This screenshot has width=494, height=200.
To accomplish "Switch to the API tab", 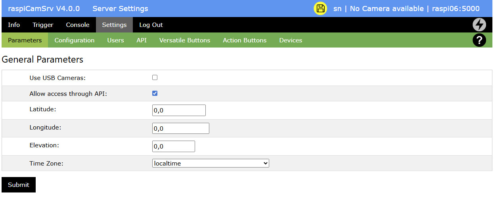I will (142, 40).
